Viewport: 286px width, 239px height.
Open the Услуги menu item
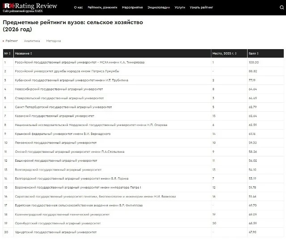click(x=180, y=8)
